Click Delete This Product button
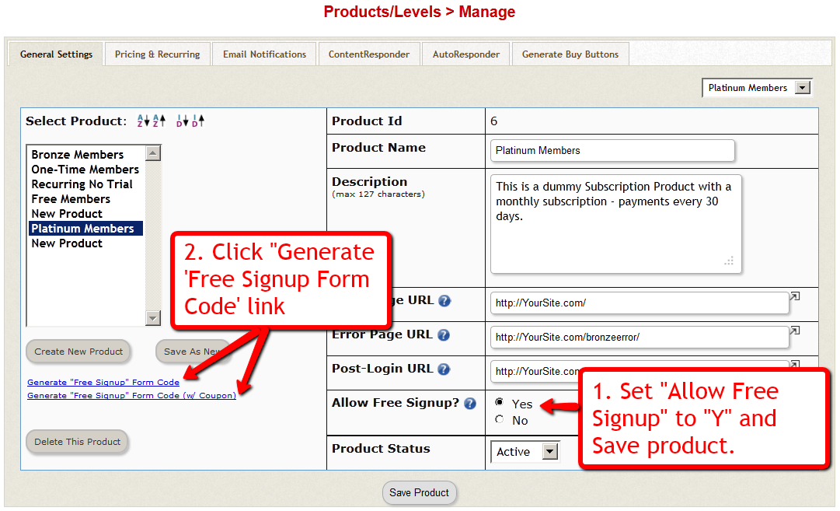 (x=77, y=442)
